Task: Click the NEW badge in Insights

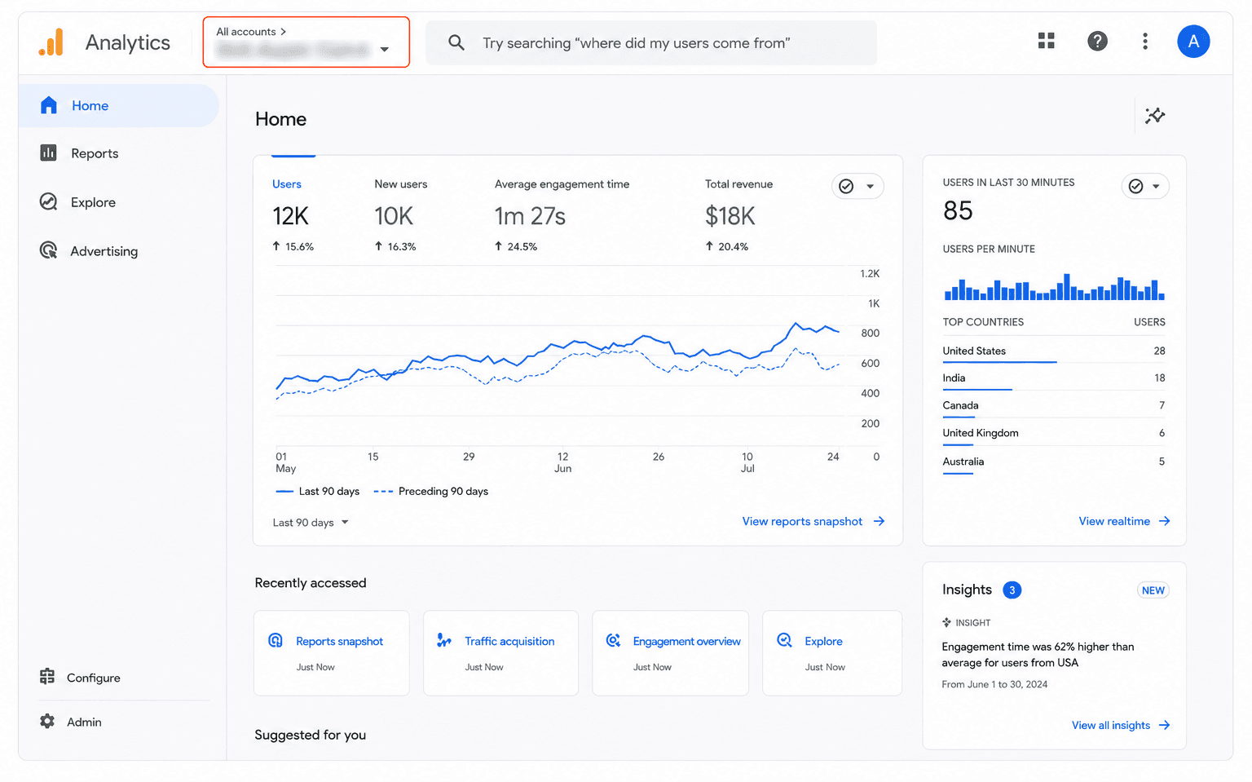Action: click(1153, 590)
